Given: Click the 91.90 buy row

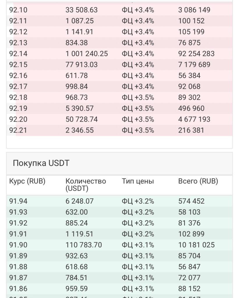Looking at the screenshot, I should [119, 245].
